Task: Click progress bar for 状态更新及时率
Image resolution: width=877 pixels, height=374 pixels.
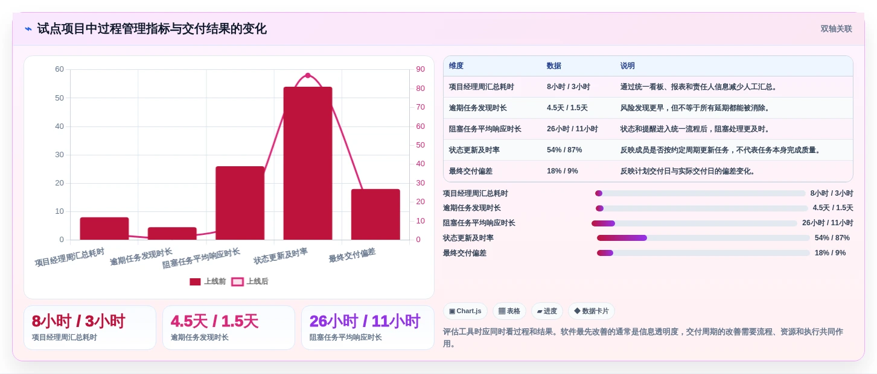Action: click(x=703, y=238)
